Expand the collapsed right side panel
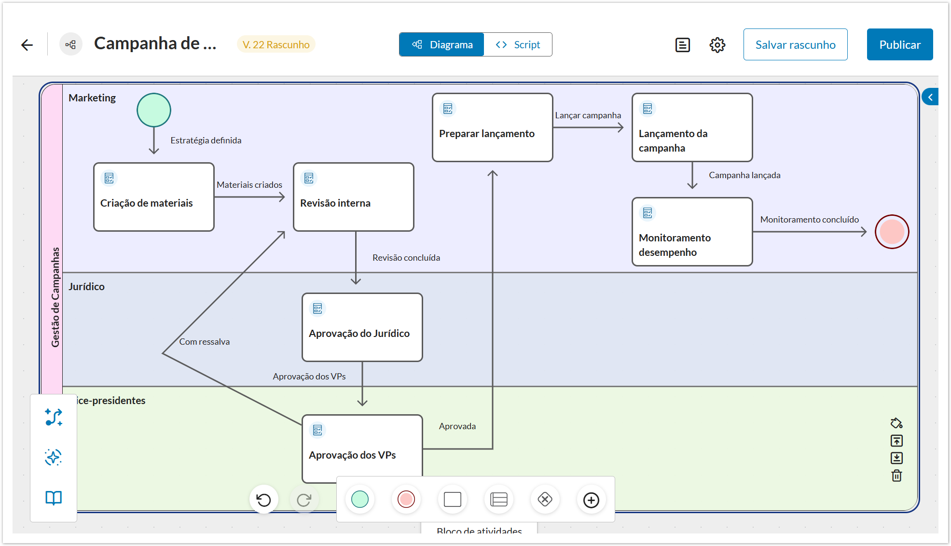The height and width of the screenshot is (546, 951). tap(930, 97)
